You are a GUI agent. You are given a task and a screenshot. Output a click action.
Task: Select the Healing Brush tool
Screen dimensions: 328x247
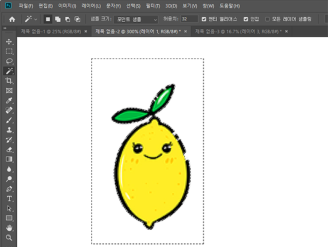click(9, 110)
